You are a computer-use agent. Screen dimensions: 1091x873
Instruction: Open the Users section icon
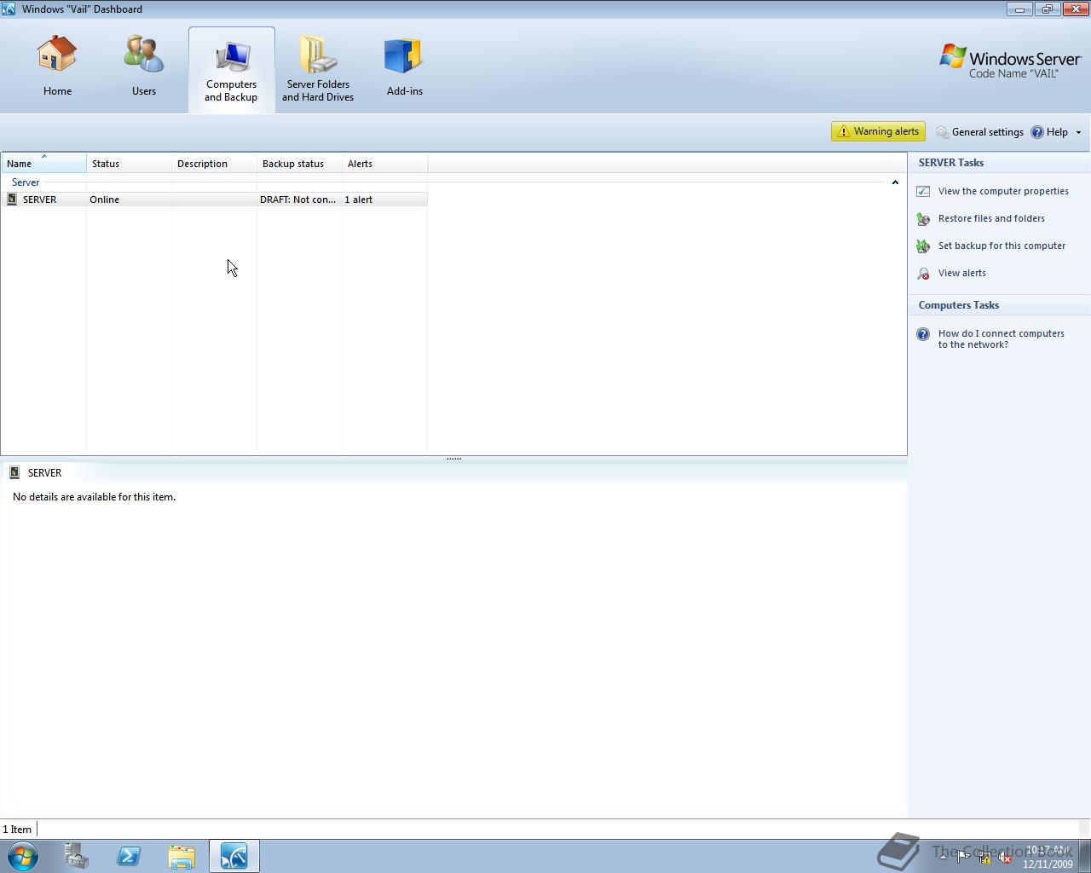point(143,66)
